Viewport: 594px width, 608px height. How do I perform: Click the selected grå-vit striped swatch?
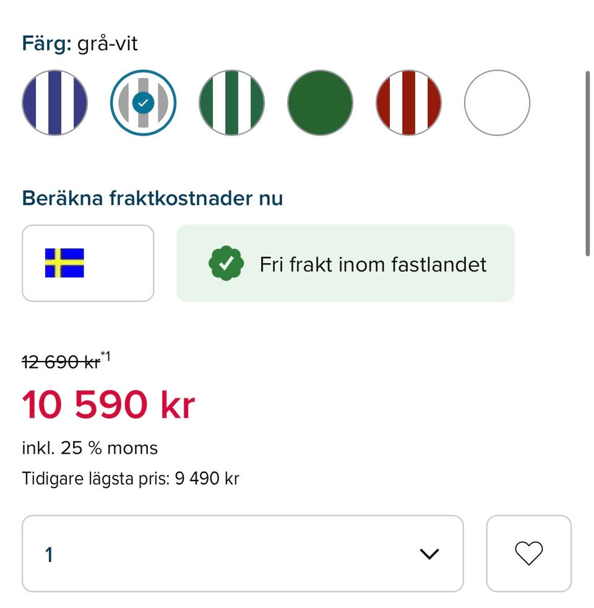tap(143, 103)
